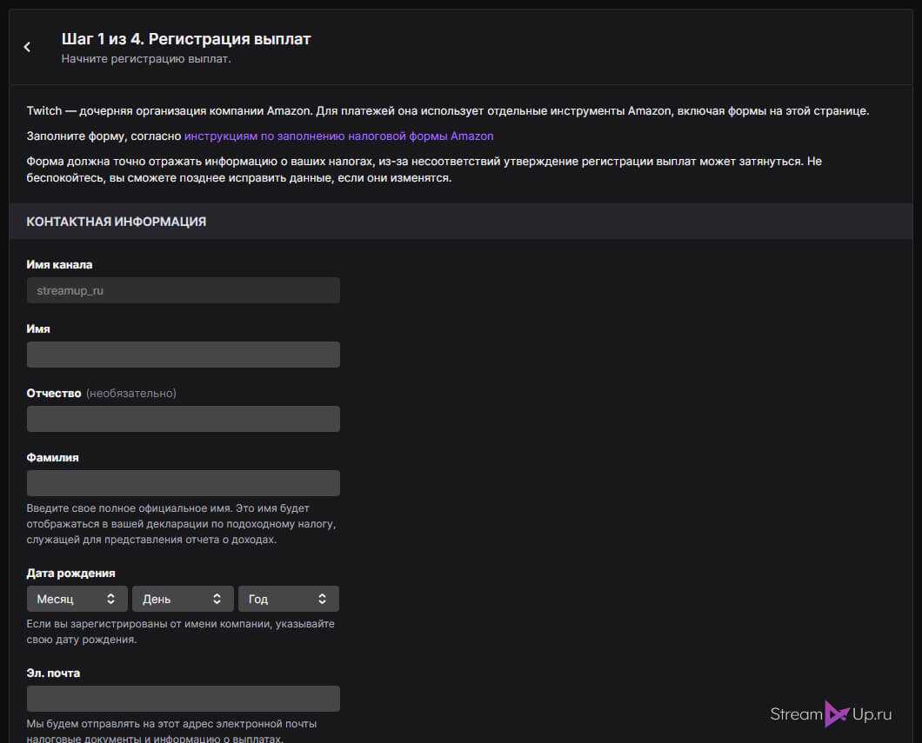Focus the Фамилия input field
This screenshot has width=922, height=743.
(x=183, y=483)
